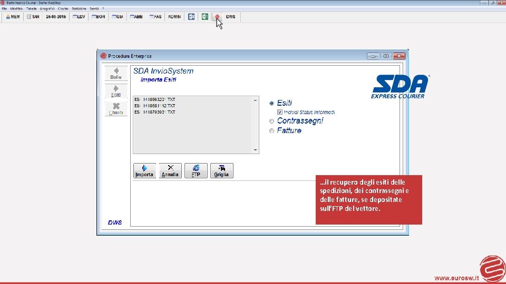The height and width of the screenshot is (284, 506).
Task: Open the Statistiche menu
Action: tap(79, 9)
